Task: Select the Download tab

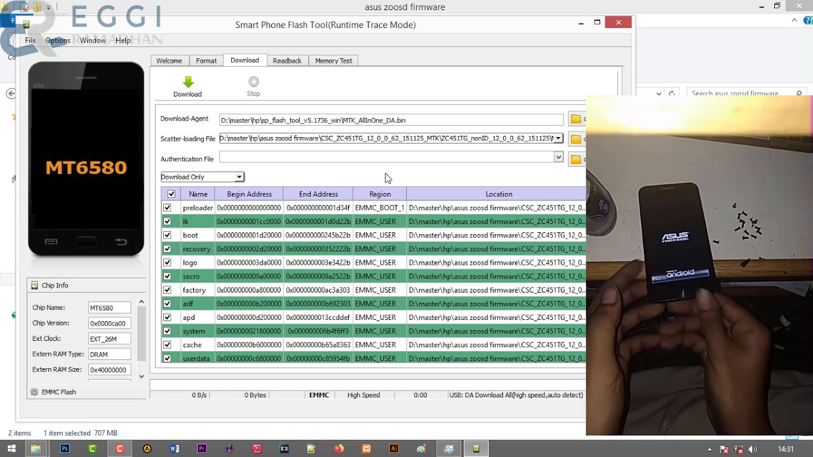Action: (245, 60)
